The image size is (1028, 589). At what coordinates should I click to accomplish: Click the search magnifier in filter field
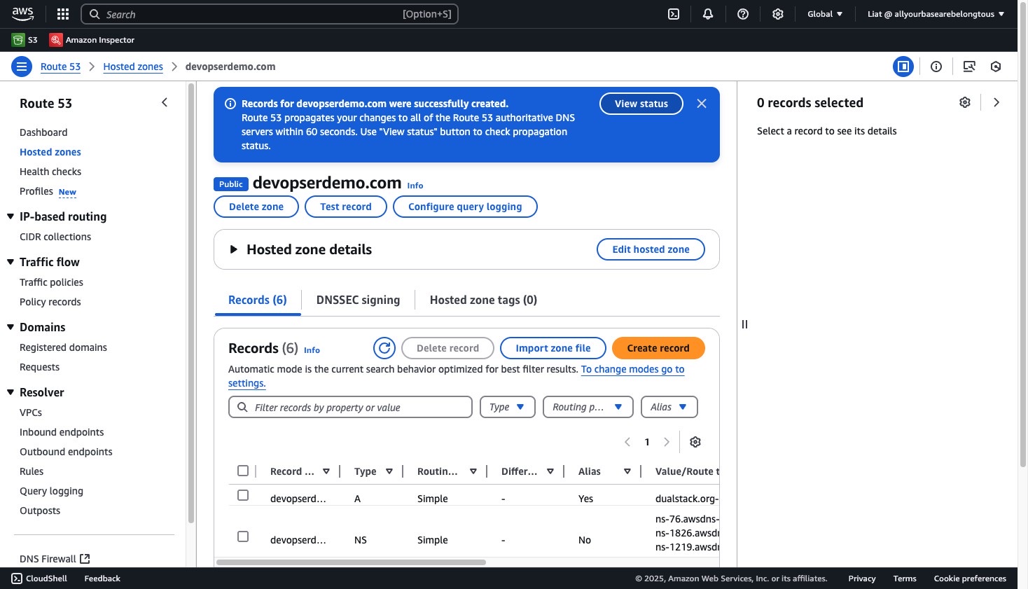(x=242, y=407)
